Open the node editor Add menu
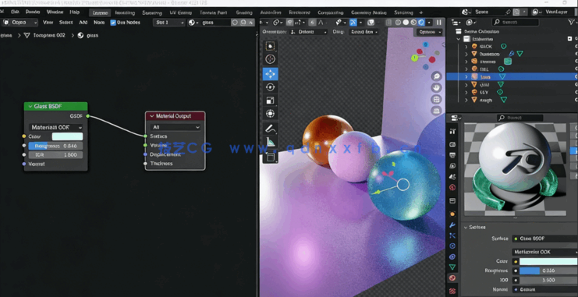 [83, 23]
